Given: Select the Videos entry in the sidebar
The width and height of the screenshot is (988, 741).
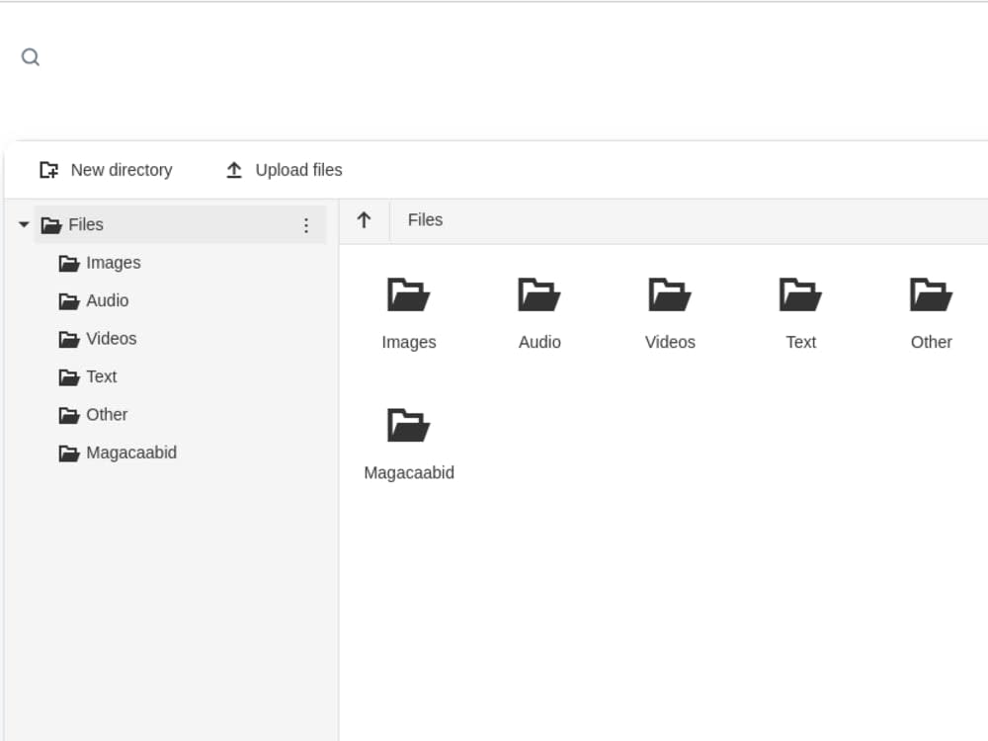Looking at the screenshot, I should click(110, 339).
